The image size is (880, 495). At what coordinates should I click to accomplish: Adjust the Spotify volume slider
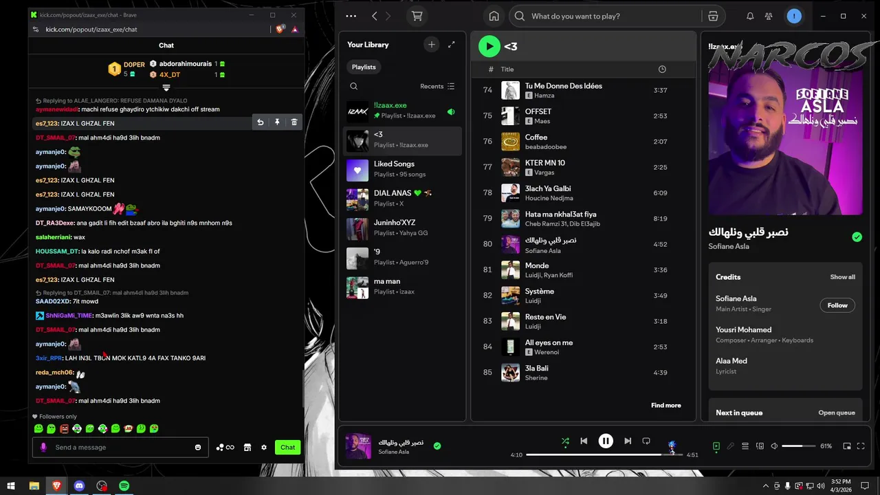coord(797,446)
